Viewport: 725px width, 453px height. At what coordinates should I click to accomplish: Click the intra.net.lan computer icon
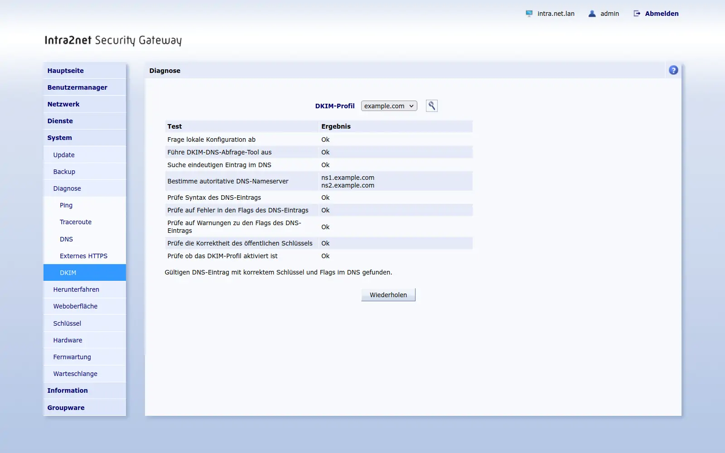[529, 14]
